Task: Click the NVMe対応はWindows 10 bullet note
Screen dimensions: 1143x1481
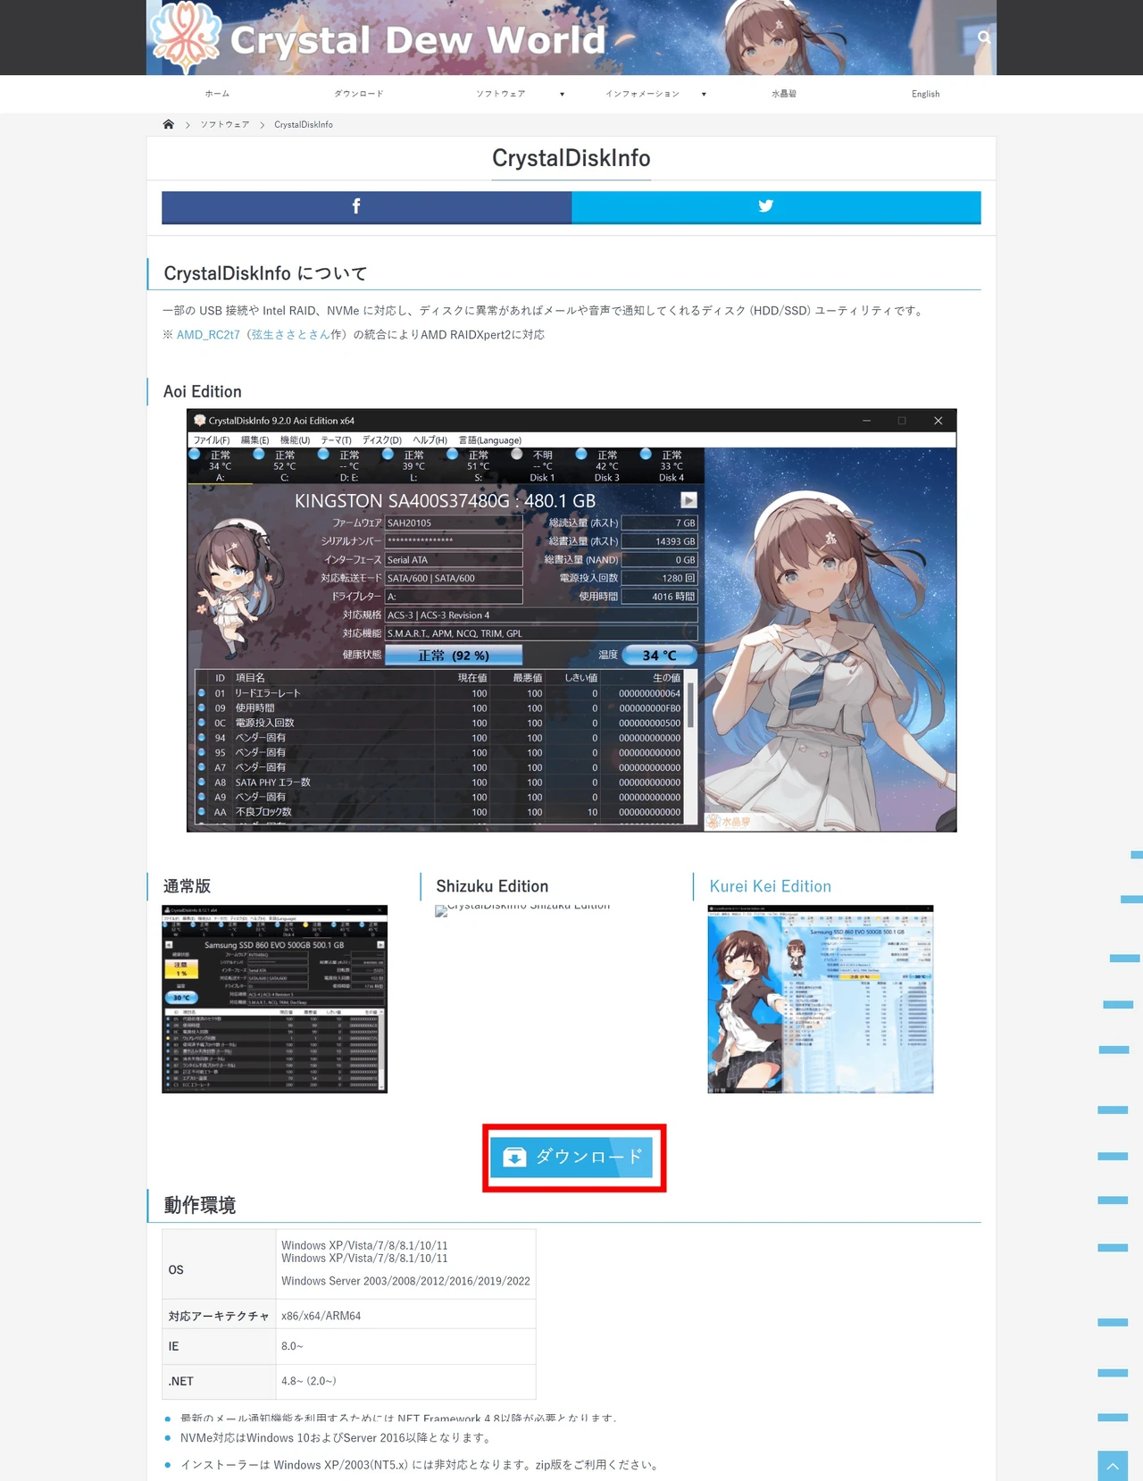Action: click(336, 1438)
